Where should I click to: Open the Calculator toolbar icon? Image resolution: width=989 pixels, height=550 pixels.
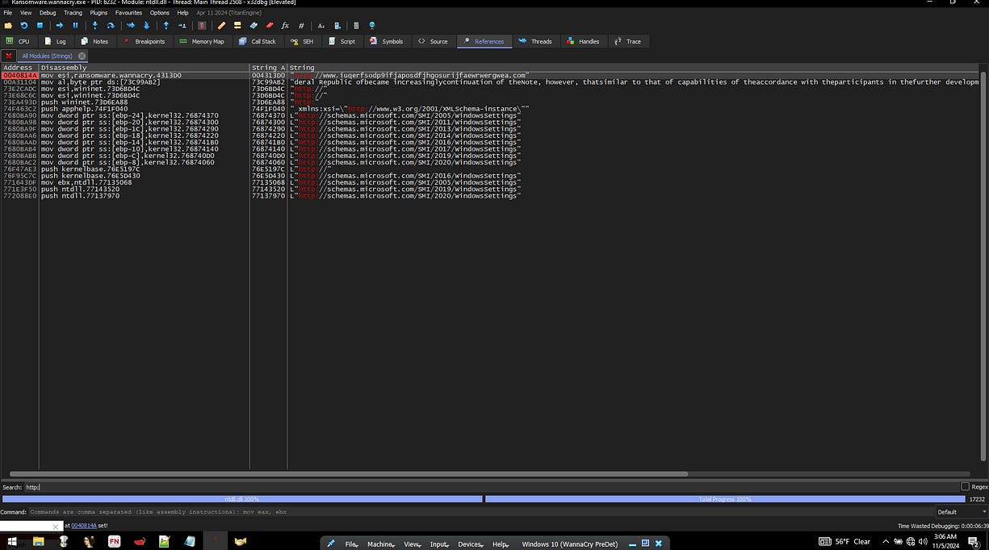coord(356,26)
